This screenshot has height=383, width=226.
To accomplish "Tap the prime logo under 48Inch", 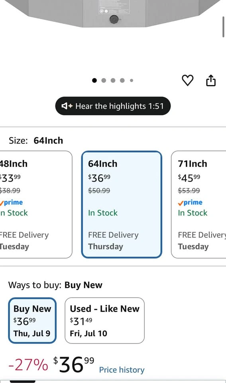I will click(x=11, y=203).
